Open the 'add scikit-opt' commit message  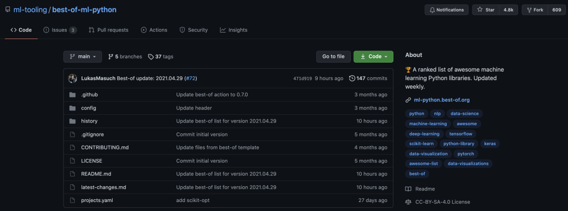(x=192, y=200)
